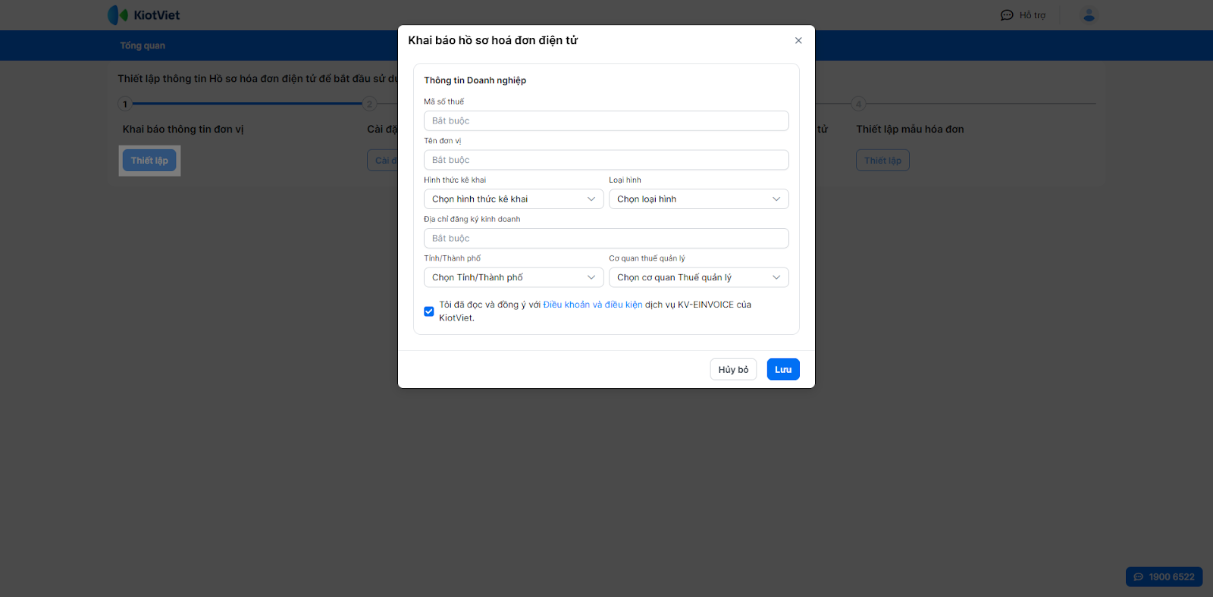
Task: Click step 4 circle in progress bar
Action: [858, 104]
